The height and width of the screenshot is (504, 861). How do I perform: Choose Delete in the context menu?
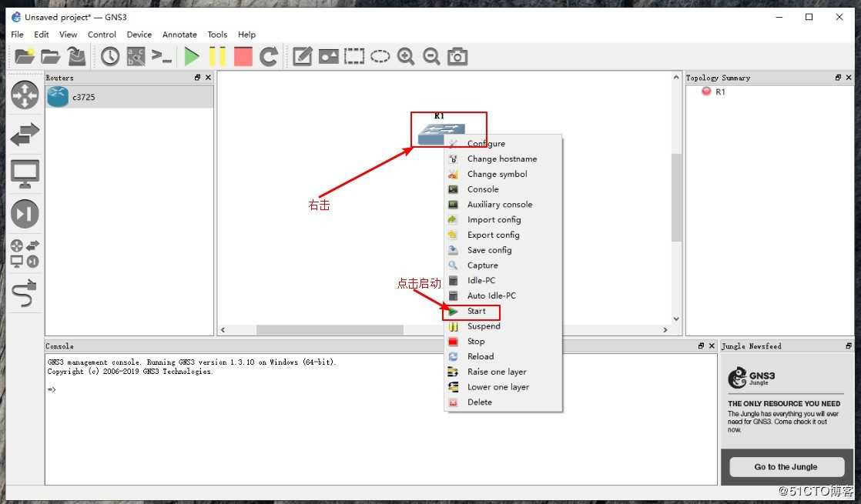tap(503, 402)
